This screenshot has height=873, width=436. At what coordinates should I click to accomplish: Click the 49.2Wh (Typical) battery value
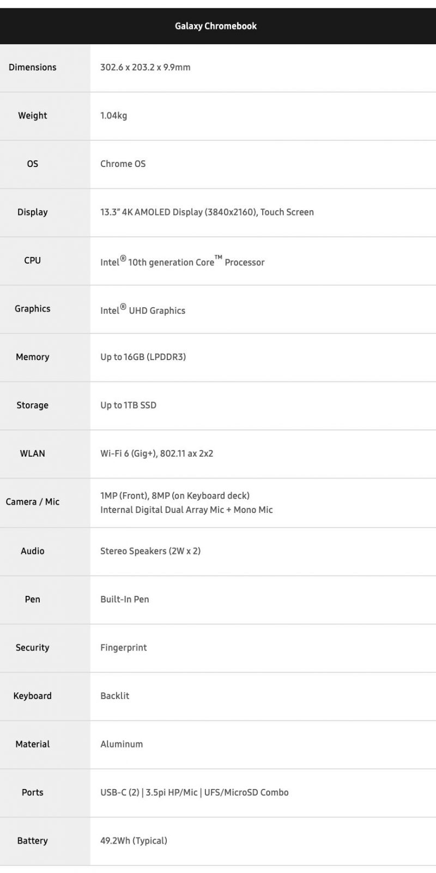pos(134,841)
